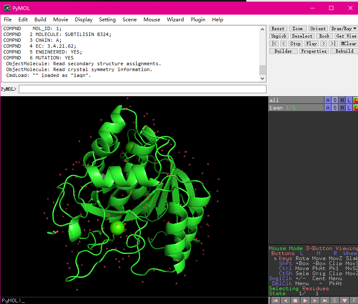The width and height of the screenshot is (358, 304).
Task: Open the S show menu for 1aqn
Action: tap(335, 108)
